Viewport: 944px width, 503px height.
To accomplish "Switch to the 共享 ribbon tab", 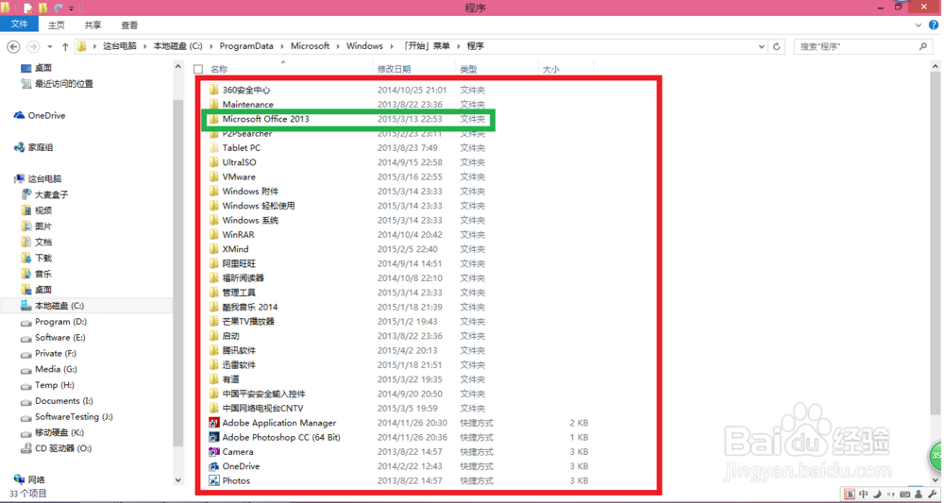I will [x=93, y=25].
